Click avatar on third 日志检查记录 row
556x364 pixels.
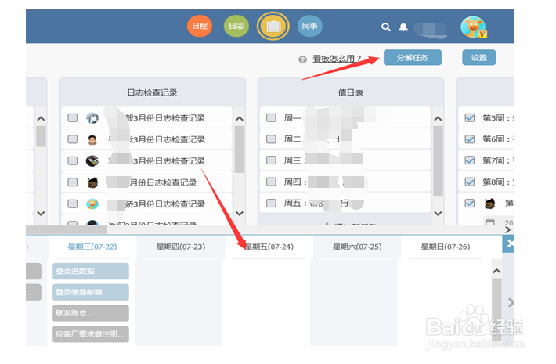tap(92, 161)
